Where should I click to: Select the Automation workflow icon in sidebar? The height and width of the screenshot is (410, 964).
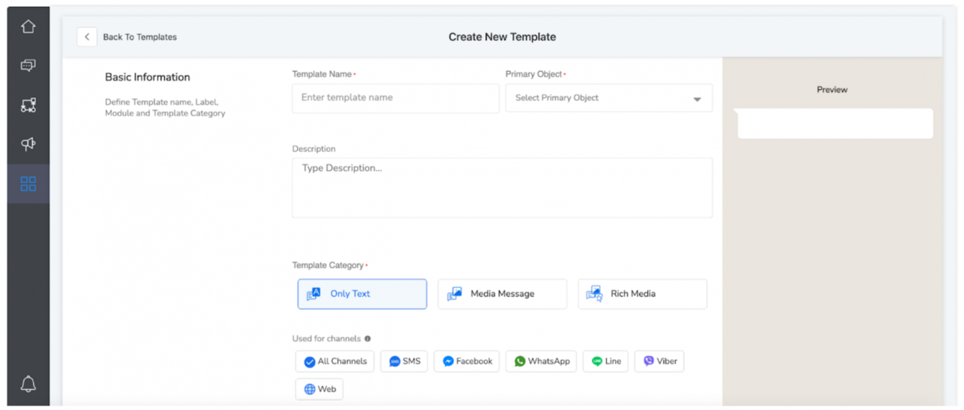pos(28,104)
